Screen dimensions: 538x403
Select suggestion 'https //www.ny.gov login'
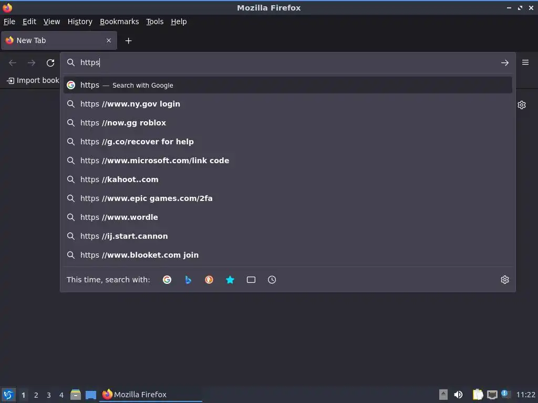[287, 104]
